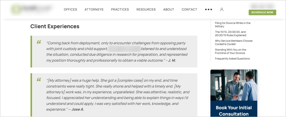This screenshot has height=117, width=286.
Task: Open Filing for Divorce While in the Military
Action: click(x=232, y=25)
